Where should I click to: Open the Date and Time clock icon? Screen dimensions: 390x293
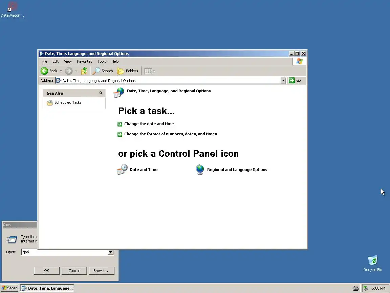[122, 170]
